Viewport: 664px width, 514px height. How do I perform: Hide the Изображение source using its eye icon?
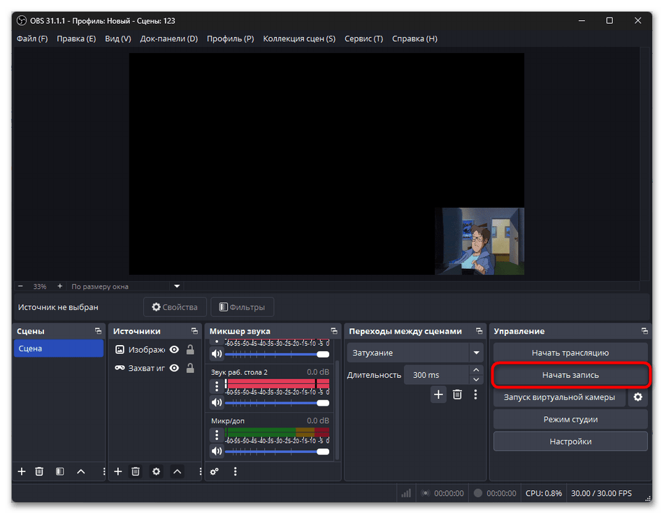tap(174, 350)
